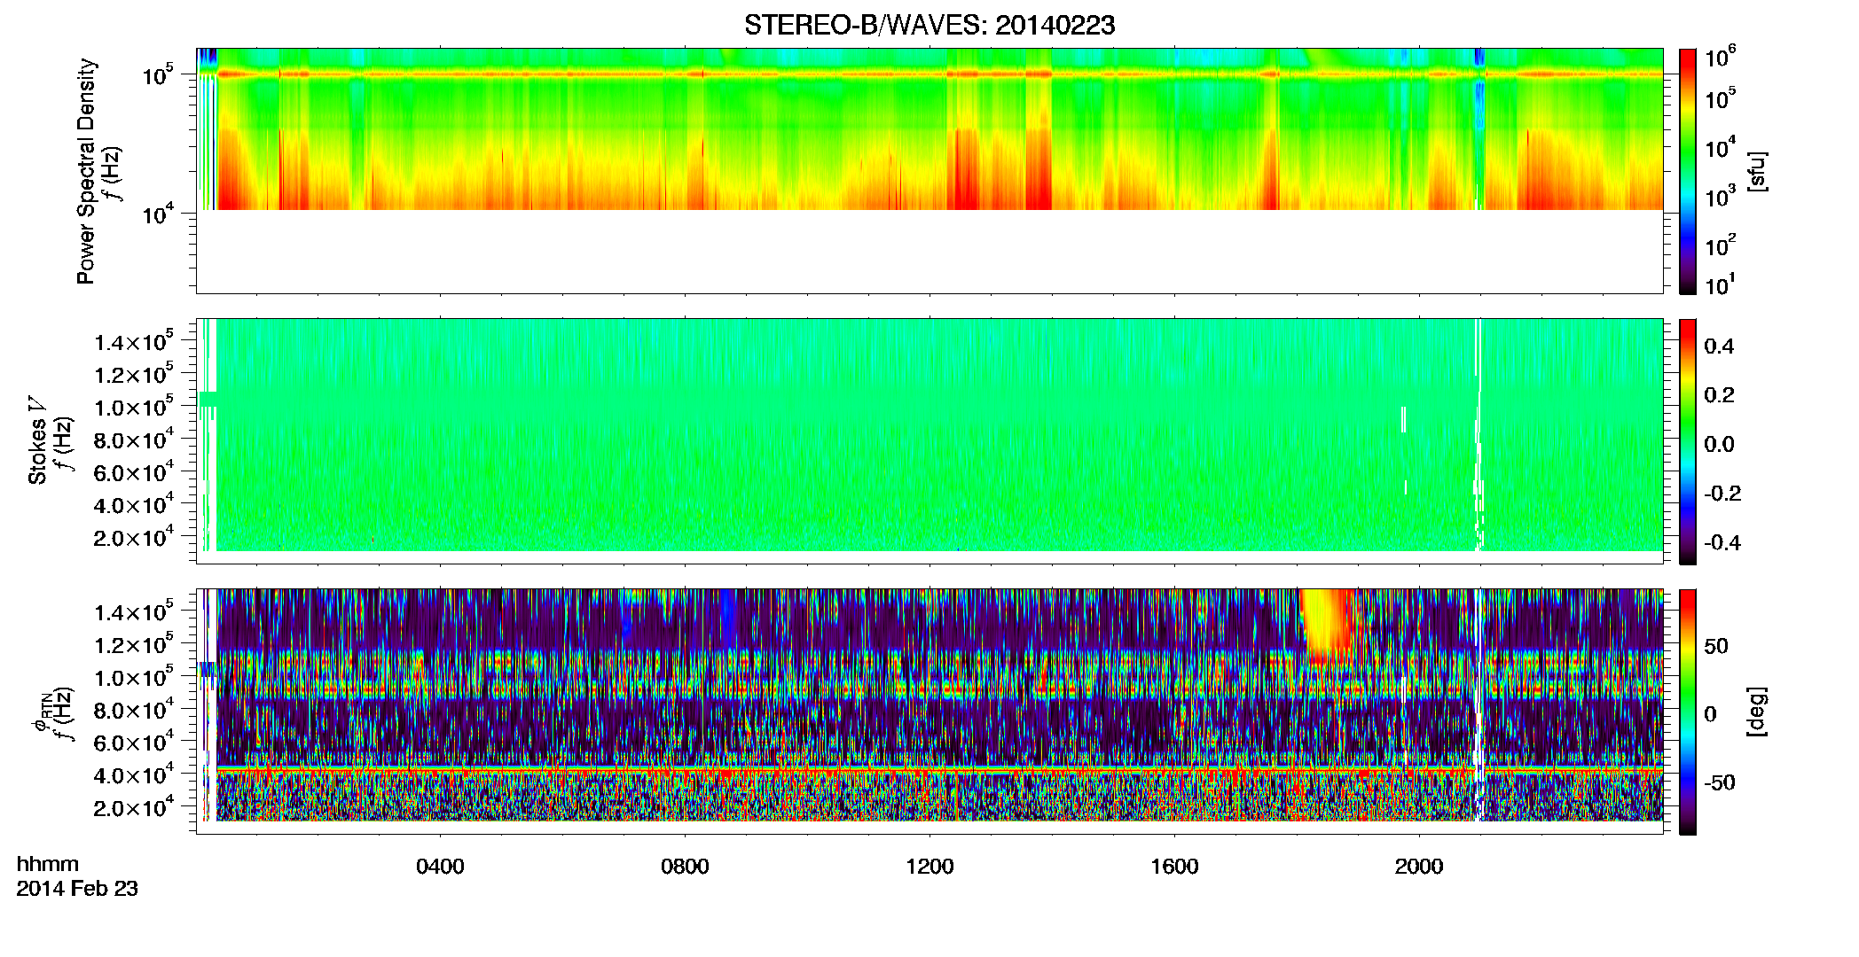Click the 0.4 tick on the Stokes colorbar
The width and height of the screenshot is (1859, 957).
pos(1718,346)
